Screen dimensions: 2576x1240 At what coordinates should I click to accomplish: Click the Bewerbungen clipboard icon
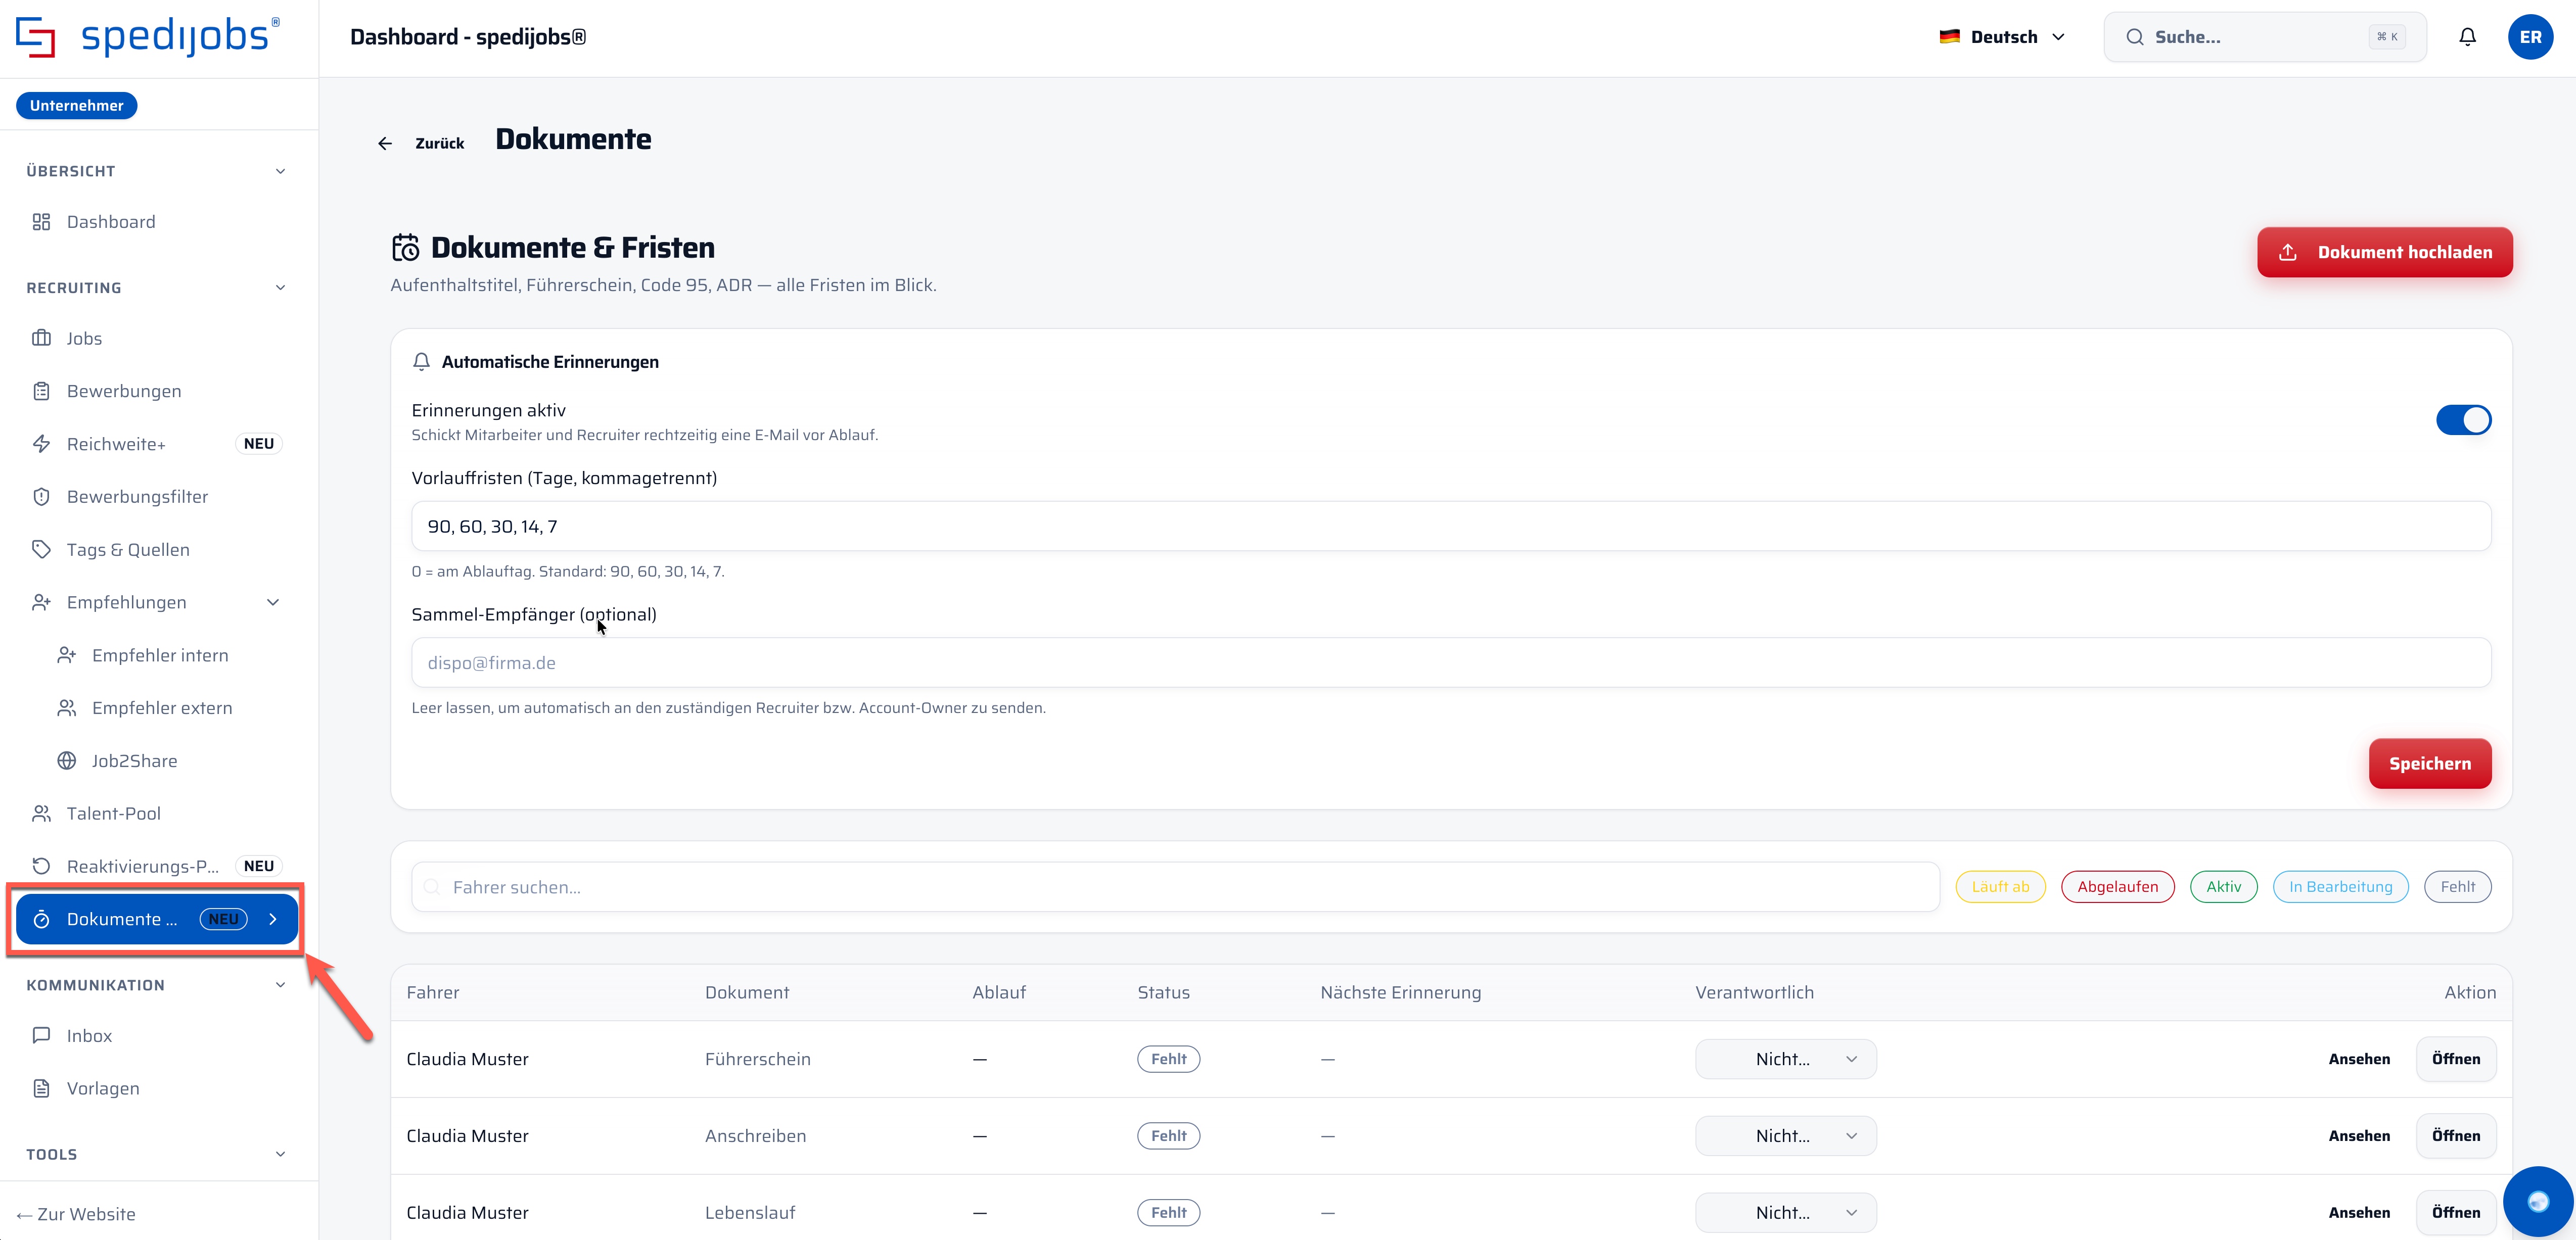point(41,391)
